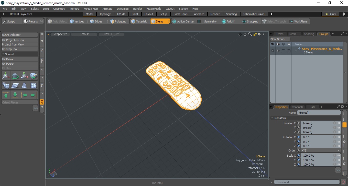348x186 pixels.
Task: Click the UDIM Indicator button
Action: coord(20,35)
